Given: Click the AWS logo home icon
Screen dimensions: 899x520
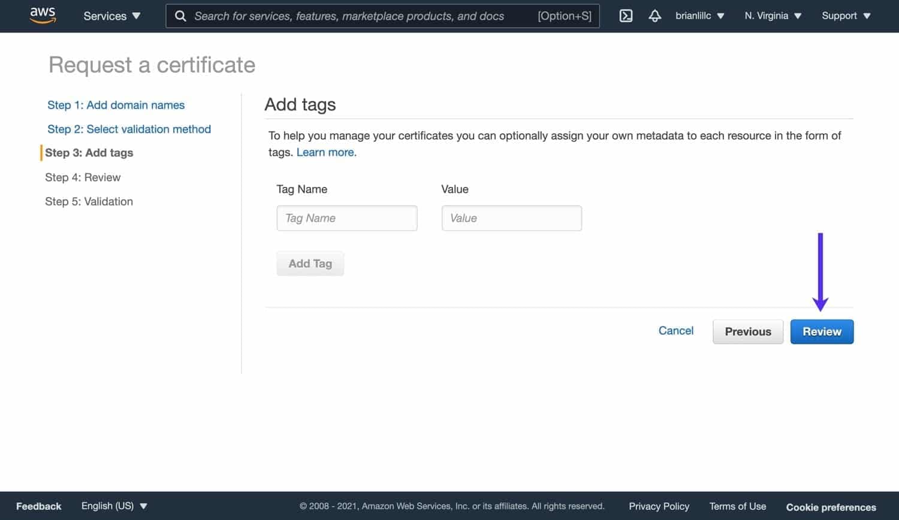Looking at the screenshot, I should 43,16.
